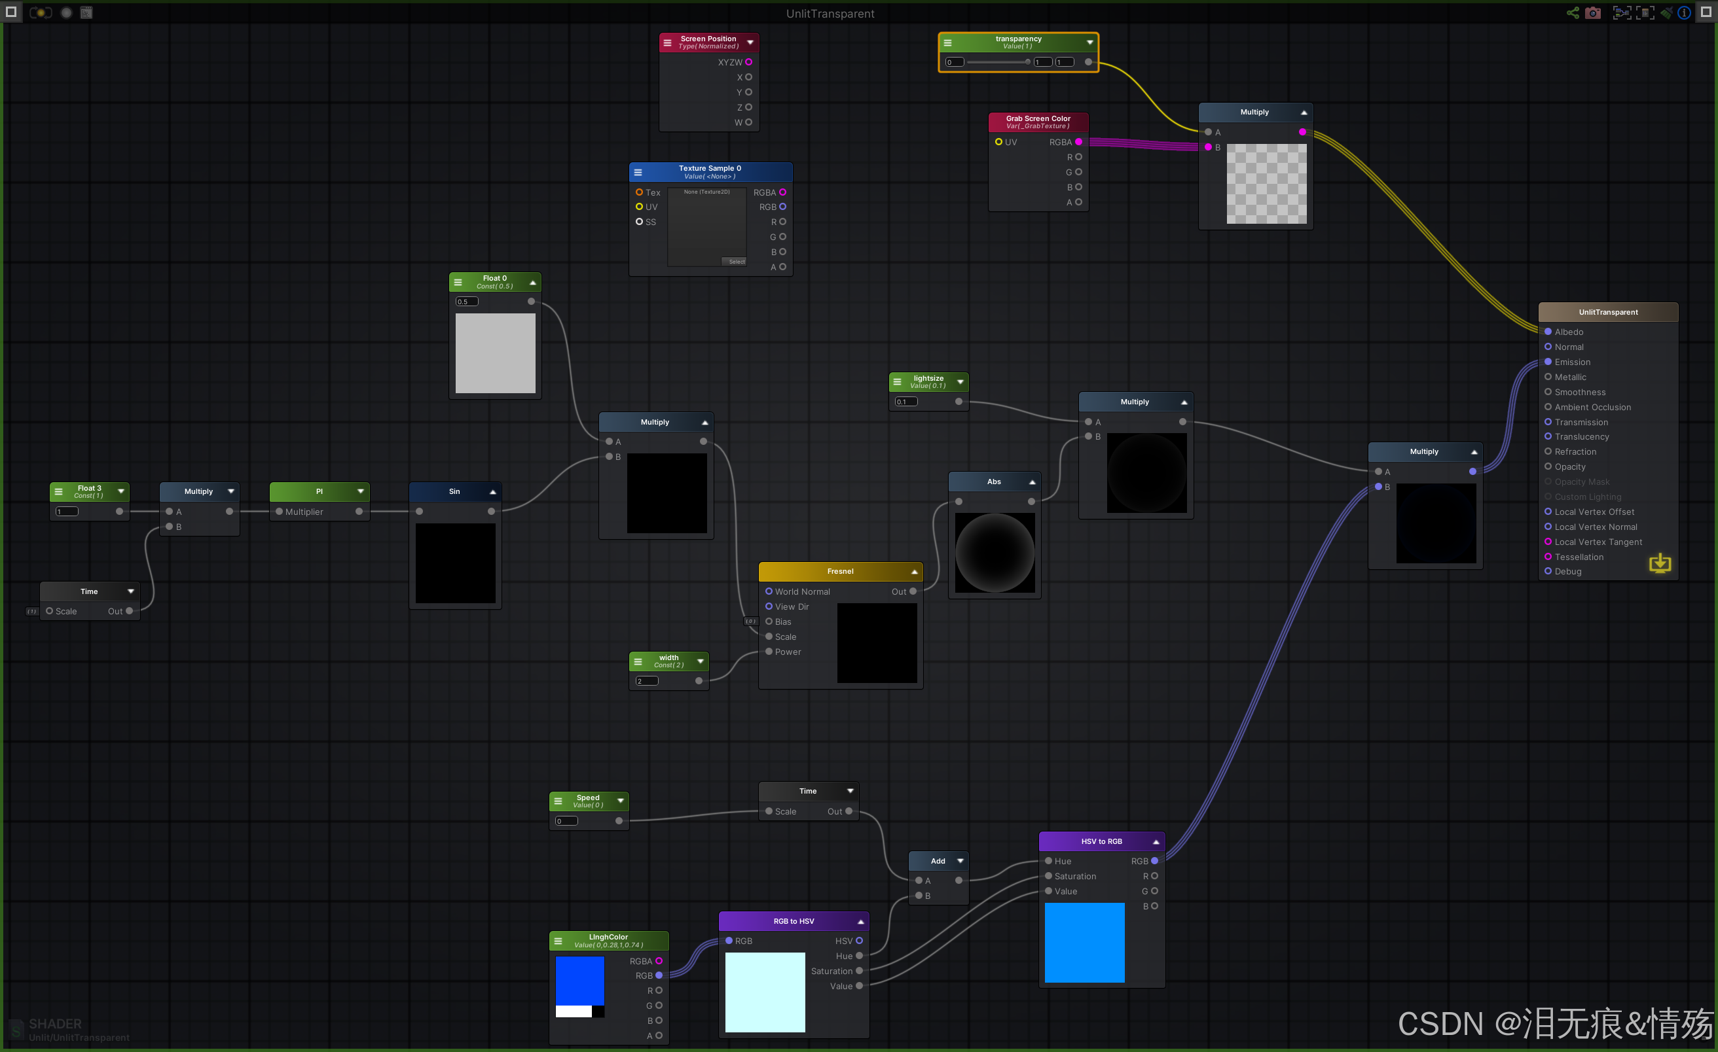Click focus on master node icon
Image resolution: width=1718 pixels, height=1052 pixels.
(1644, 12)
